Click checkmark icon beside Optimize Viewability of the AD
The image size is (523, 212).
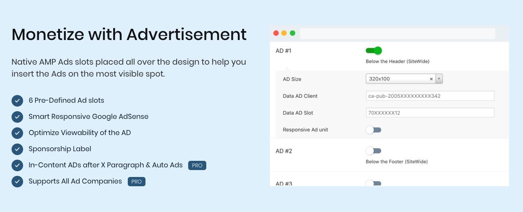pyautogui.click(x=17, y=133)
